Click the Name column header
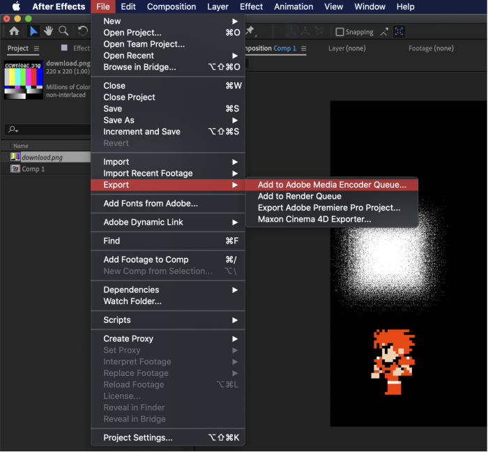This screenshot has width=488, height=452. coord(21,146)
